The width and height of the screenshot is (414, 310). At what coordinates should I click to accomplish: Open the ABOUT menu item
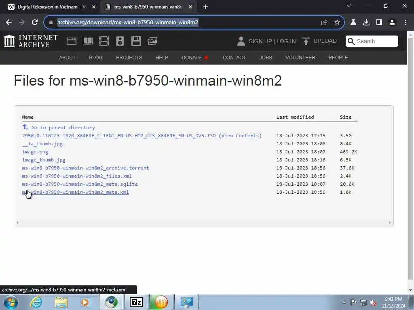click(x=68, y=57)
